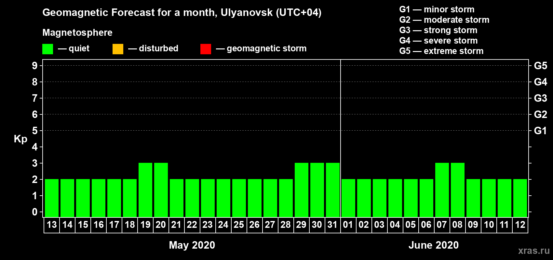This screenshot has width=553, height=260.
Task: Click the Kp axis title
Action: 20,139
